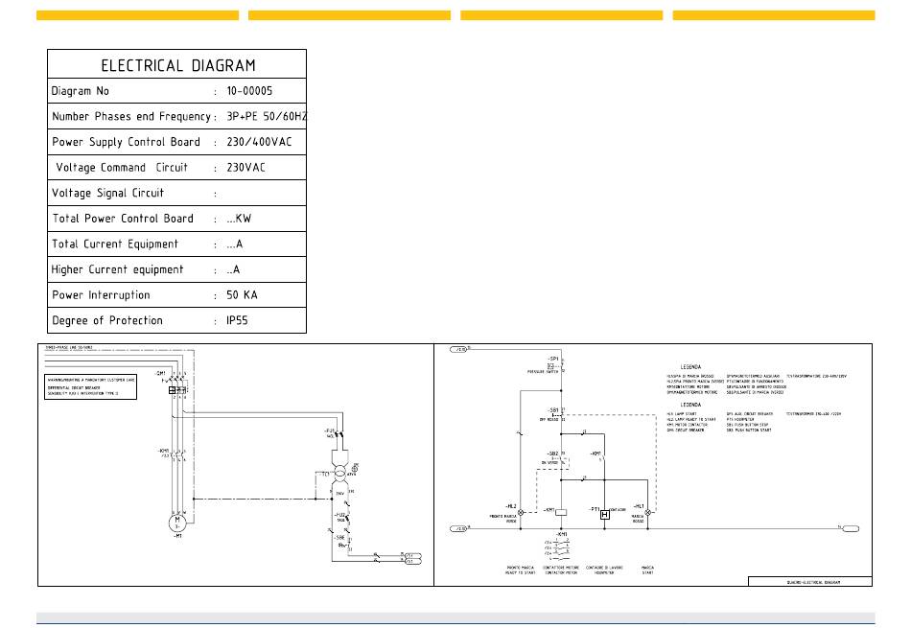Screen dimensions: 911x628
Task: Click the SB2 start push button symbol
Action: (559, 459)
